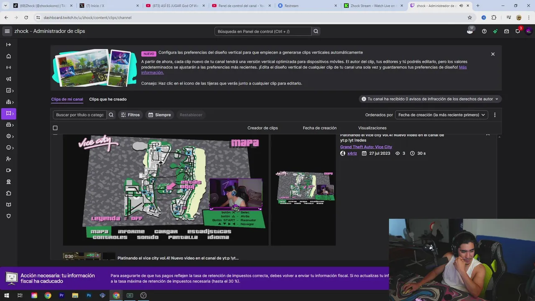Focus the dashboard search box
The height and width of the screenshot is (301, 535).
tap(263, 31)
